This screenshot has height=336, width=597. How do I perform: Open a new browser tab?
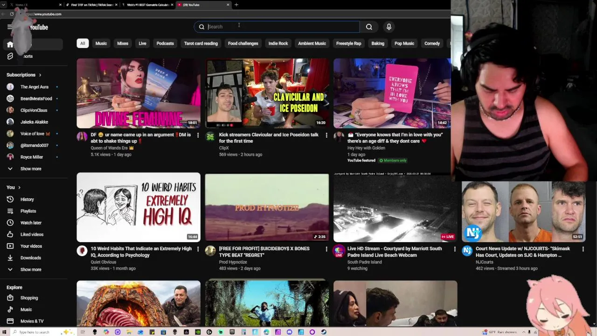click(x=236, y=5)
